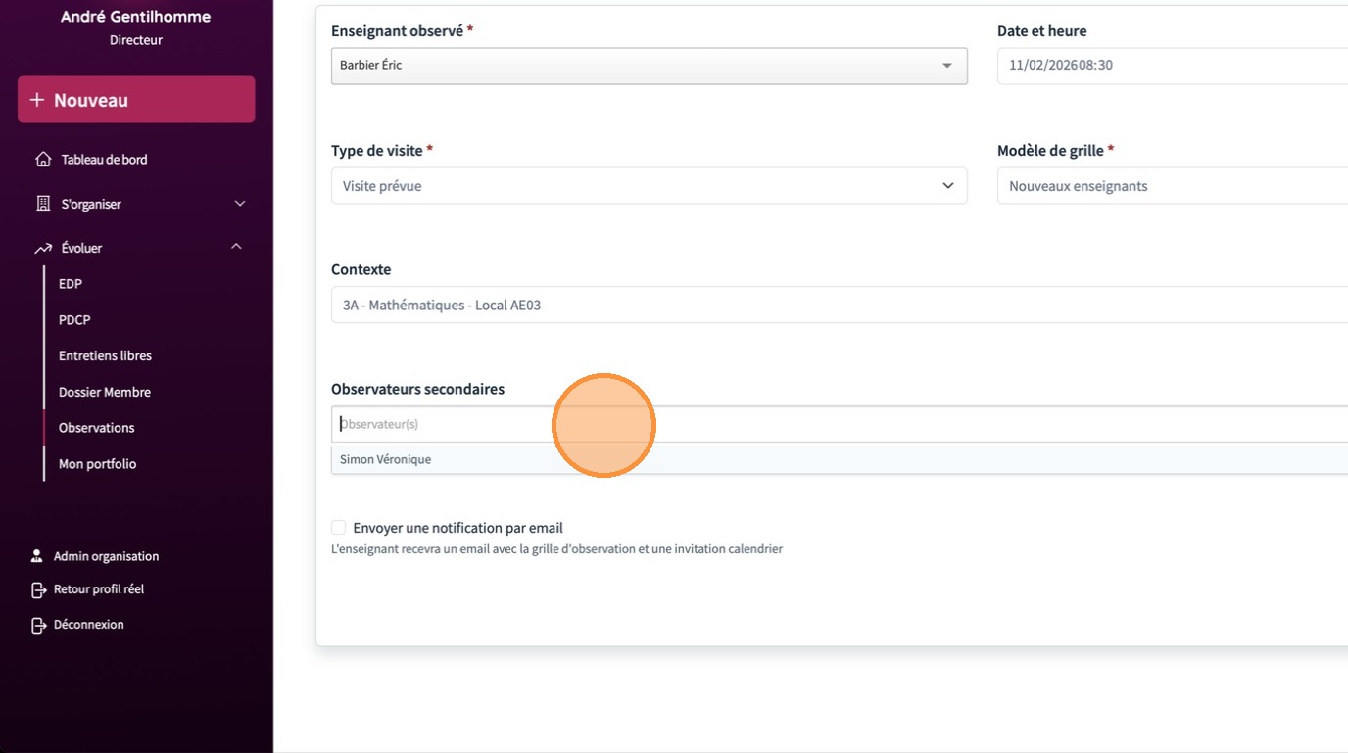1348x753 pixels.
Task: Open the Enseignant observé dropdown arrow
Action: click(x=946, y=66)
